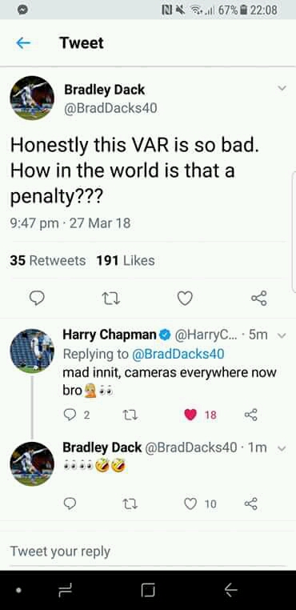Screen dimensions: 296x610
Task: Open the options chevron on Bradley Dack's reply
Action: [282, 448]
